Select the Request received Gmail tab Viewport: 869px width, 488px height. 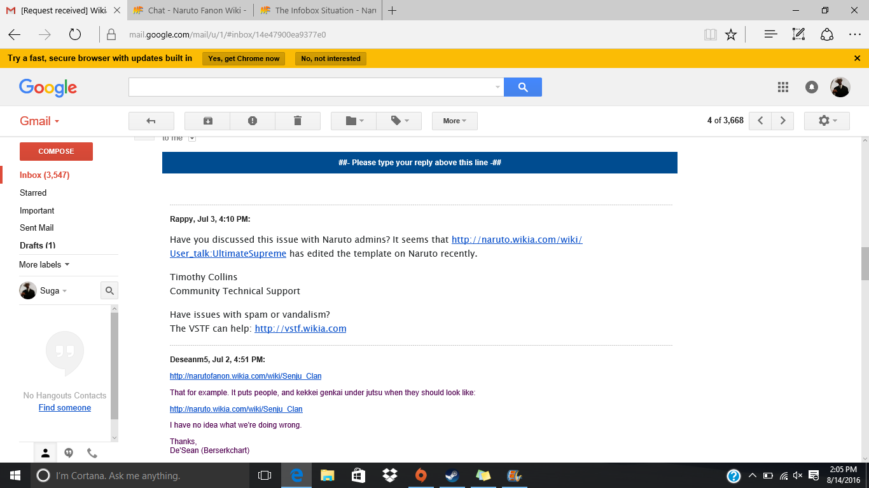pyautogui.click(x=64, y=10)
